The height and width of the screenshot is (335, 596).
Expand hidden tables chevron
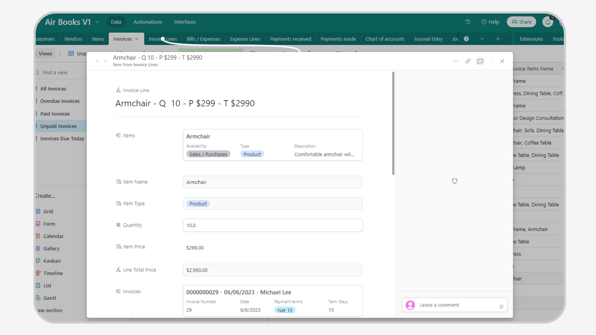coord(482,39)
